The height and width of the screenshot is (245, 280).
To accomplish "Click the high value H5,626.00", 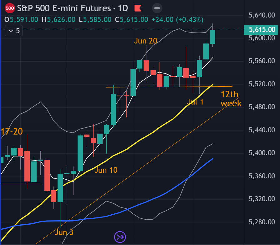I will pyautogui.click(x=59, y=20).
